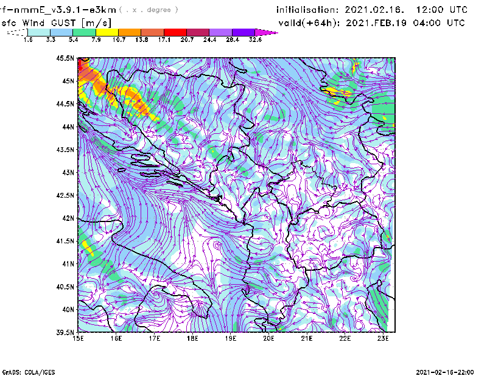Image resolution: width=487 pixels, height=376 pixels.
Task: Click the 45.5N latitude axis label
Action: (65, 58)
